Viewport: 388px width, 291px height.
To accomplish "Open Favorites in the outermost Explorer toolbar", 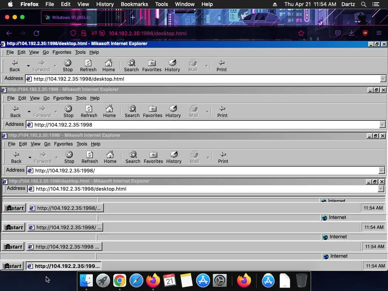I will (x=152, y=66).
